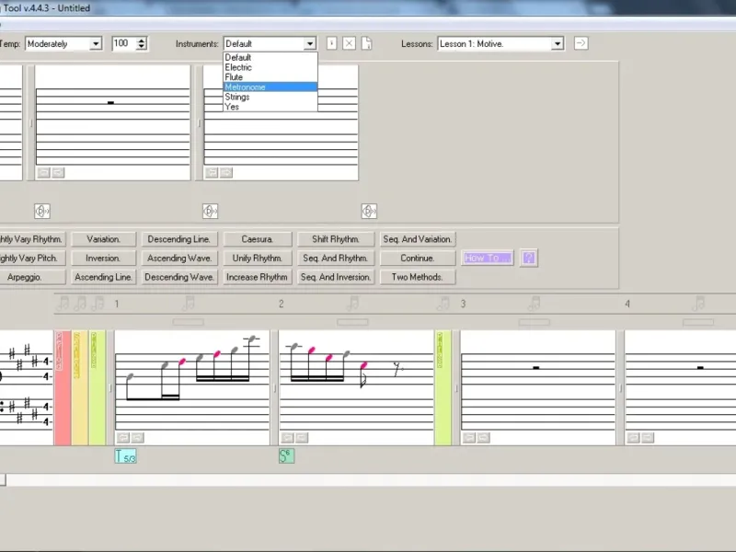
Task: Click the arrow icon next to Lessons dropdown
Action: 581,43
